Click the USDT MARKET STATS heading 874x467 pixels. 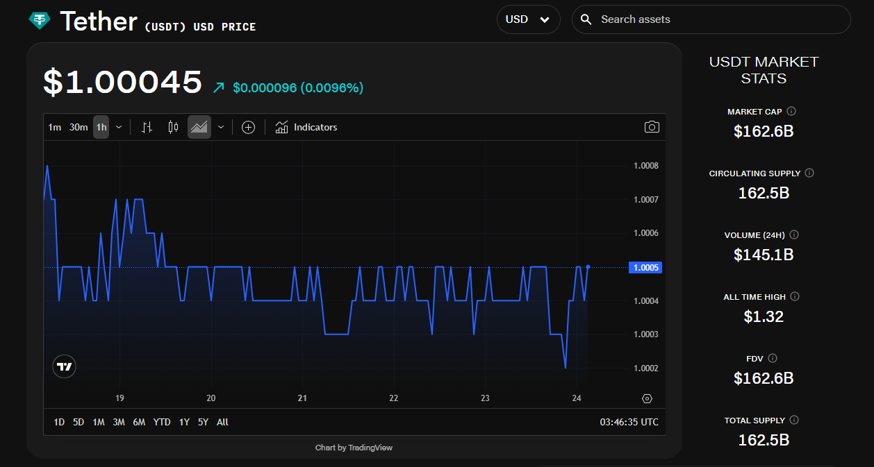764,70
